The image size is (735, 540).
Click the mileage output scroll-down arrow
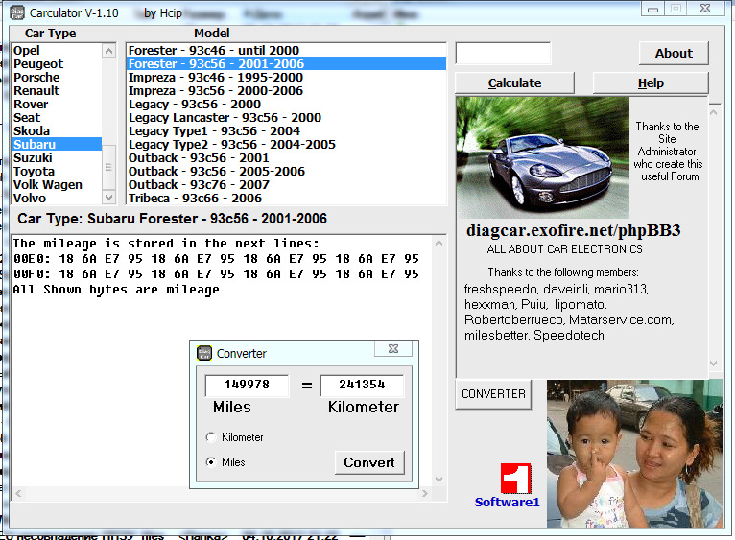(x=439, y=479)
